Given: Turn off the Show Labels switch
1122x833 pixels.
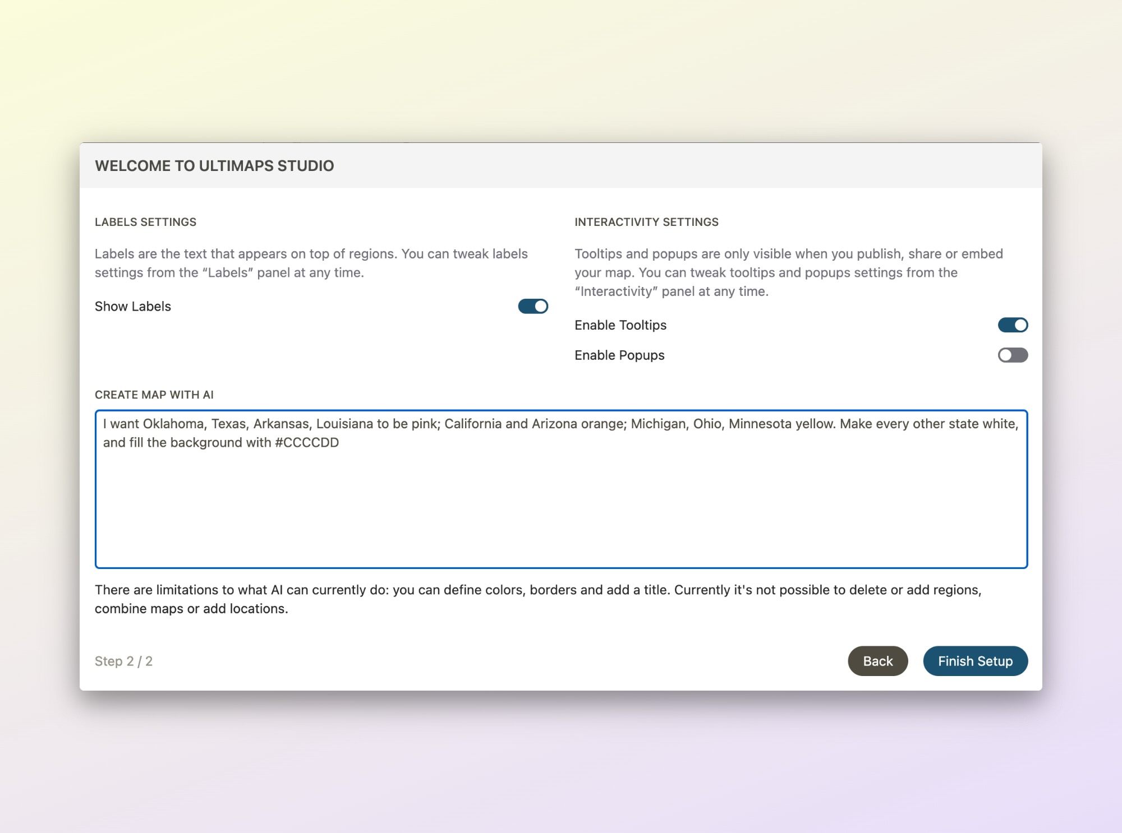Looking at the screenshot, I should click(532, 306).
